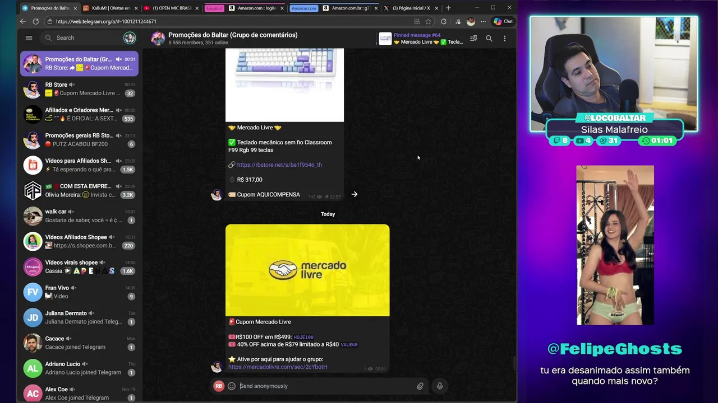
Task: Open Alex Coe chat
Action: coord(79,393)
